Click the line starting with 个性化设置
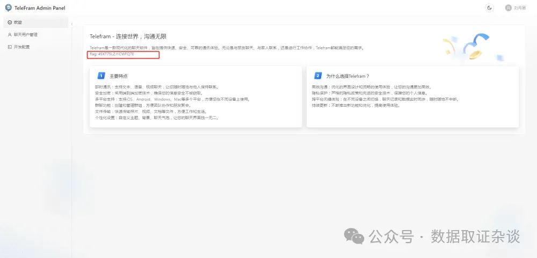Image resolution: width=537 pixels, height=258 pixels. point(157,117)
